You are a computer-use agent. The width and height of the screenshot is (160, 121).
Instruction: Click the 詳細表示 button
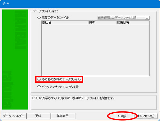pyautogui.click(x=63, y=116)
